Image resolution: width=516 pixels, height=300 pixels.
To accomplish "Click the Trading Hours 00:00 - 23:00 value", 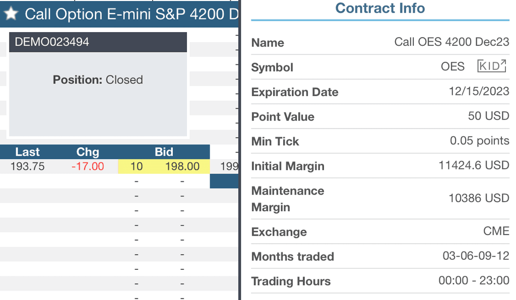I will coord(474,281).
